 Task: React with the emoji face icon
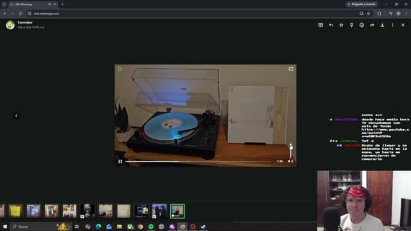[362, 25]
